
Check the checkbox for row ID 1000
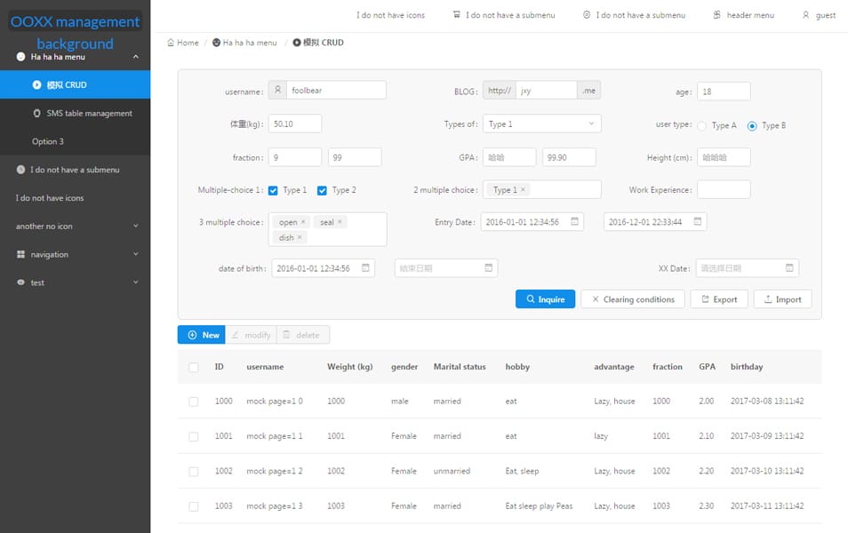pyautogui.click(x=193, y=401)
